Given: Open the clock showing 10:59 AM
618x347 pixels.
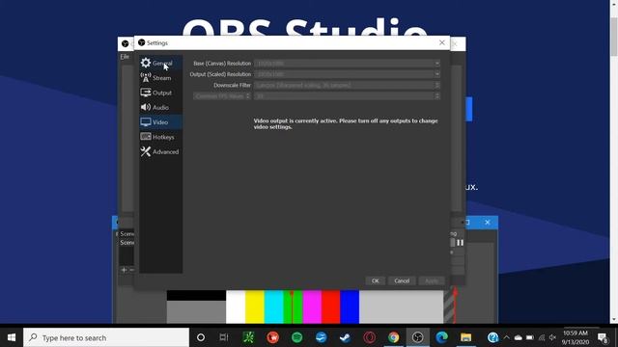Looking at the screenshot, I should tap(576, 337).
